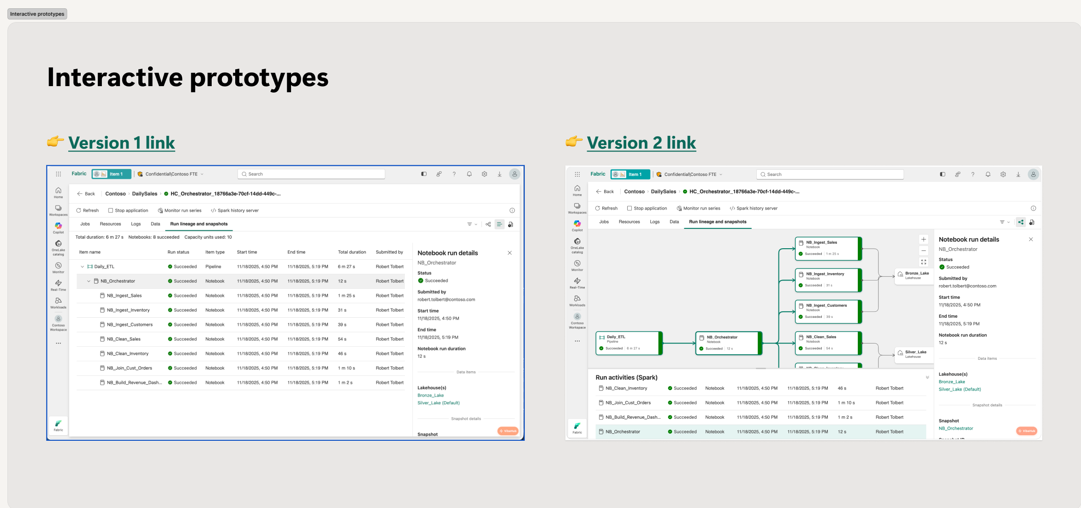
Task: Open app launcher grid in Version 1 prototype
Action: pos(59,174)
